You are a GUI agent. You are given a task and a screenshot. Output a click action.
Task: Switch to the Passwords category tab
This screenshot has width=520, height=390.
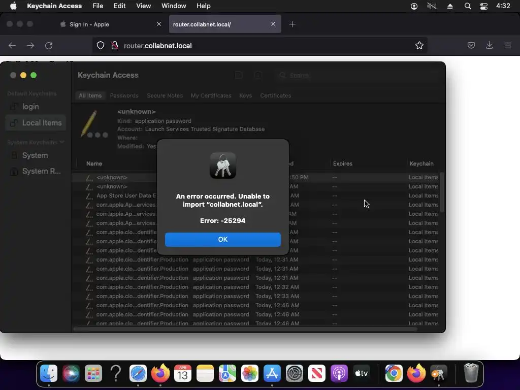tap(124, 95)
